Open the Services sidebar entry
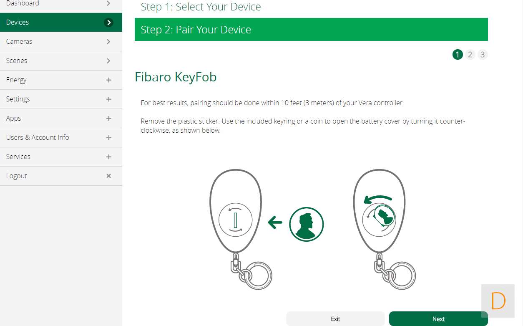Screen dimensions: 523x326 click(61, 157)
